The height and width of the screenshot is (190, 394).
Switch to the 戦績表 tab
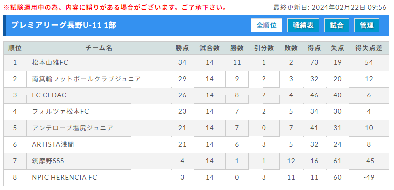click(303, 25)
